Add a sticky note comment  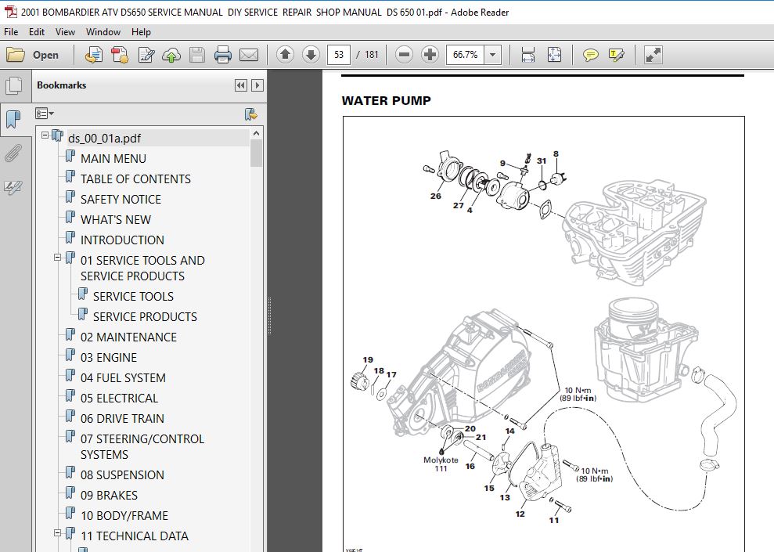click(590, 55)
